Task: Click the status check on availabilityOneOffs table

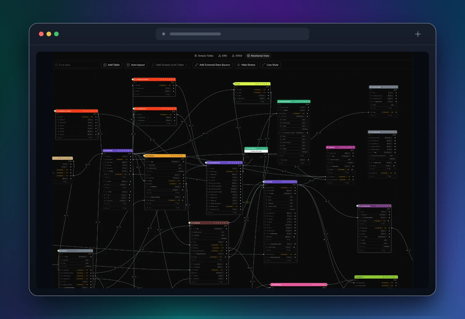Action: (x=134, y=108)
